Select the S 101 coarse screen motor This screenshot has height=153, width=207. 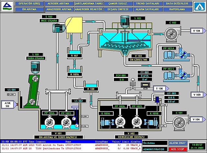[x=35, y=67]
